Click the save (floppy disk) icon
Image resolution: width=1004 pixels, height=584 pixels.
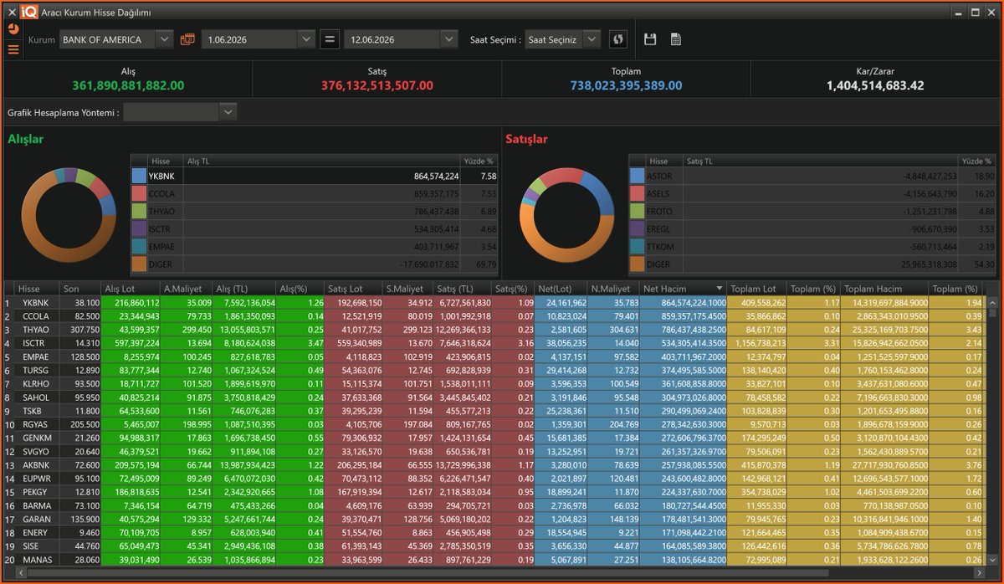point(650,39)
